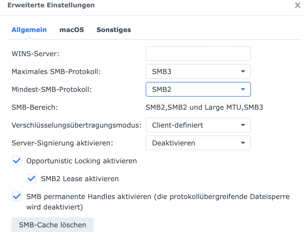This screenshot has height=251, width=304.
Task: Click the SMB-Cache löschen button
Action: pyautogui.click(x=52, y=225)
